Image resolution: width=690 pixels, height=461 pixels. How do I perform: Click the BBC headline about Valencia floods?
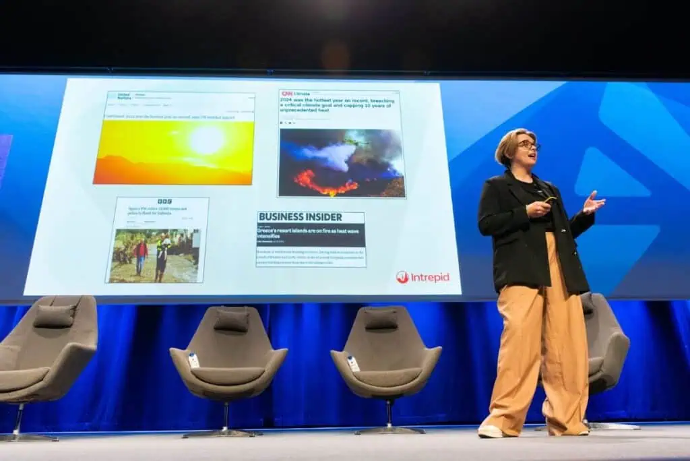[157, 211]
